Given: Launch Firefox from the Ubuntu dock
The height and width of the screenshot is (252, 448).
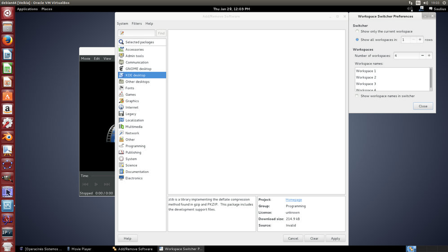Looking at the screenshot, I should (x=7, y=41).
